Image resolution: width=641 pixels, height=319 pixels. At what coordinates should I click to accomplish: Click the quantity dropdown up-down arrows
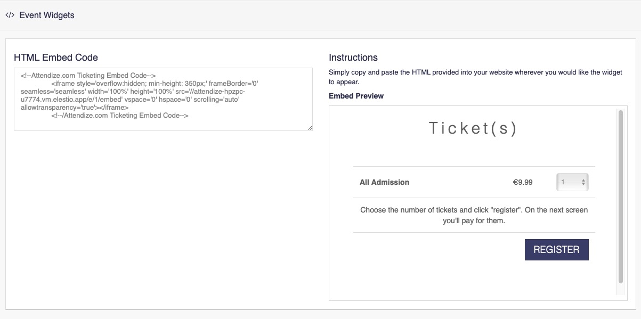click(583, 182)
